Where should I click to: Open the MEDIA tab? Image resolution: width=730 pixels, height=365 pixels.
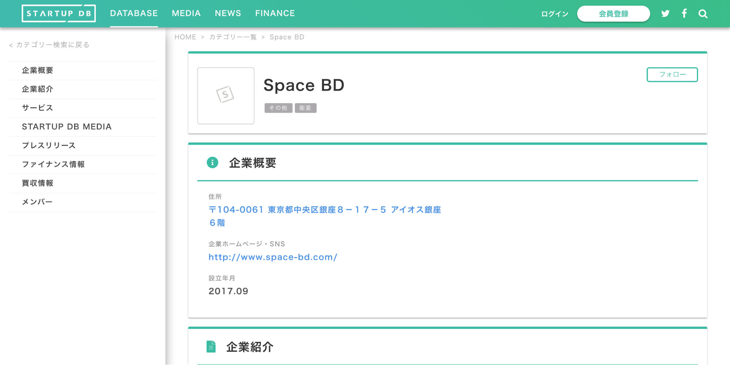coord(186,14)
